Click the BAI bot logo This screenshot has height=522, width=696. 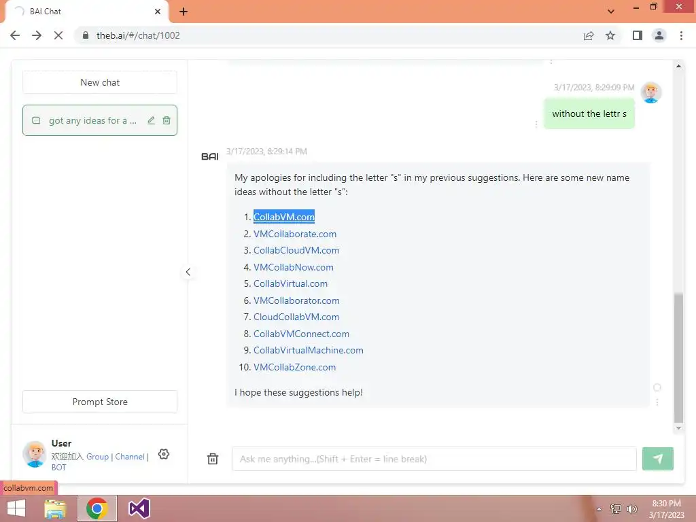209,156
